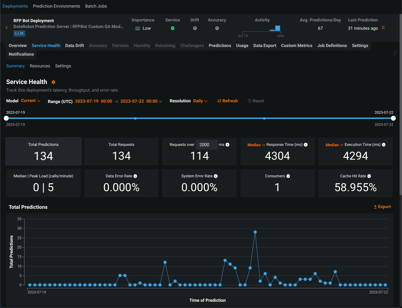Open the Range date picker dropdown

pyautogui.click(x=160, y=101)
